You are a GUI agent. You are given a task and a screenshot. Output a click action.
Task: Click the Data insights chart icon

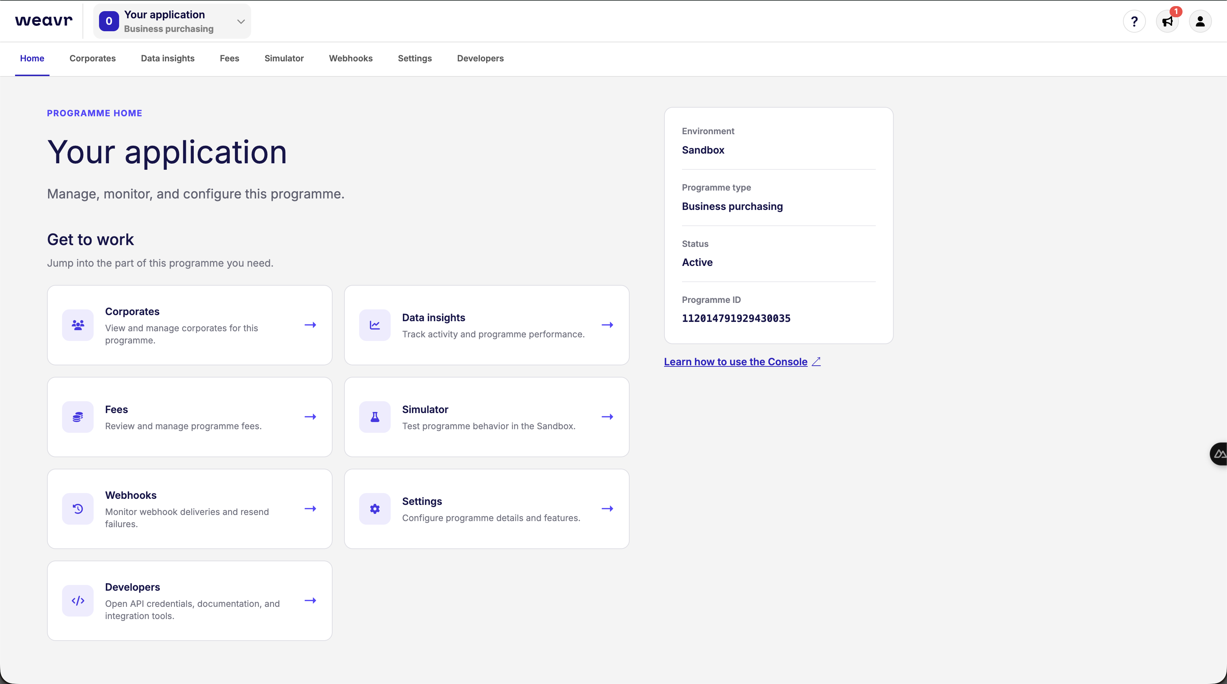[x=375, y=325]
